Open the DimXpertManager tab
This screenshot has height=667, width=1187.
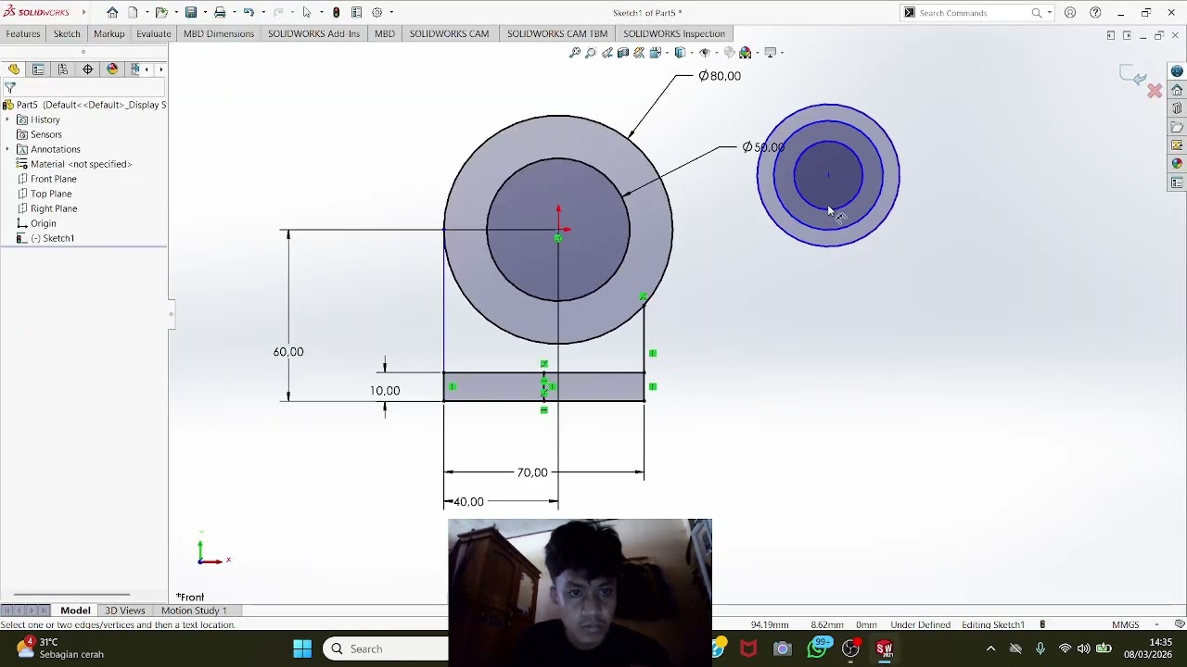tap(88, 69)
